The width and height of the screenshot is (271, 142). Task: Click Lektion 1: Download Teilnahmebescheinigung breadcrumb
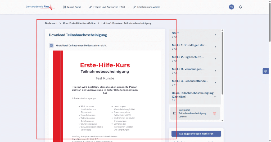[126, 23]
